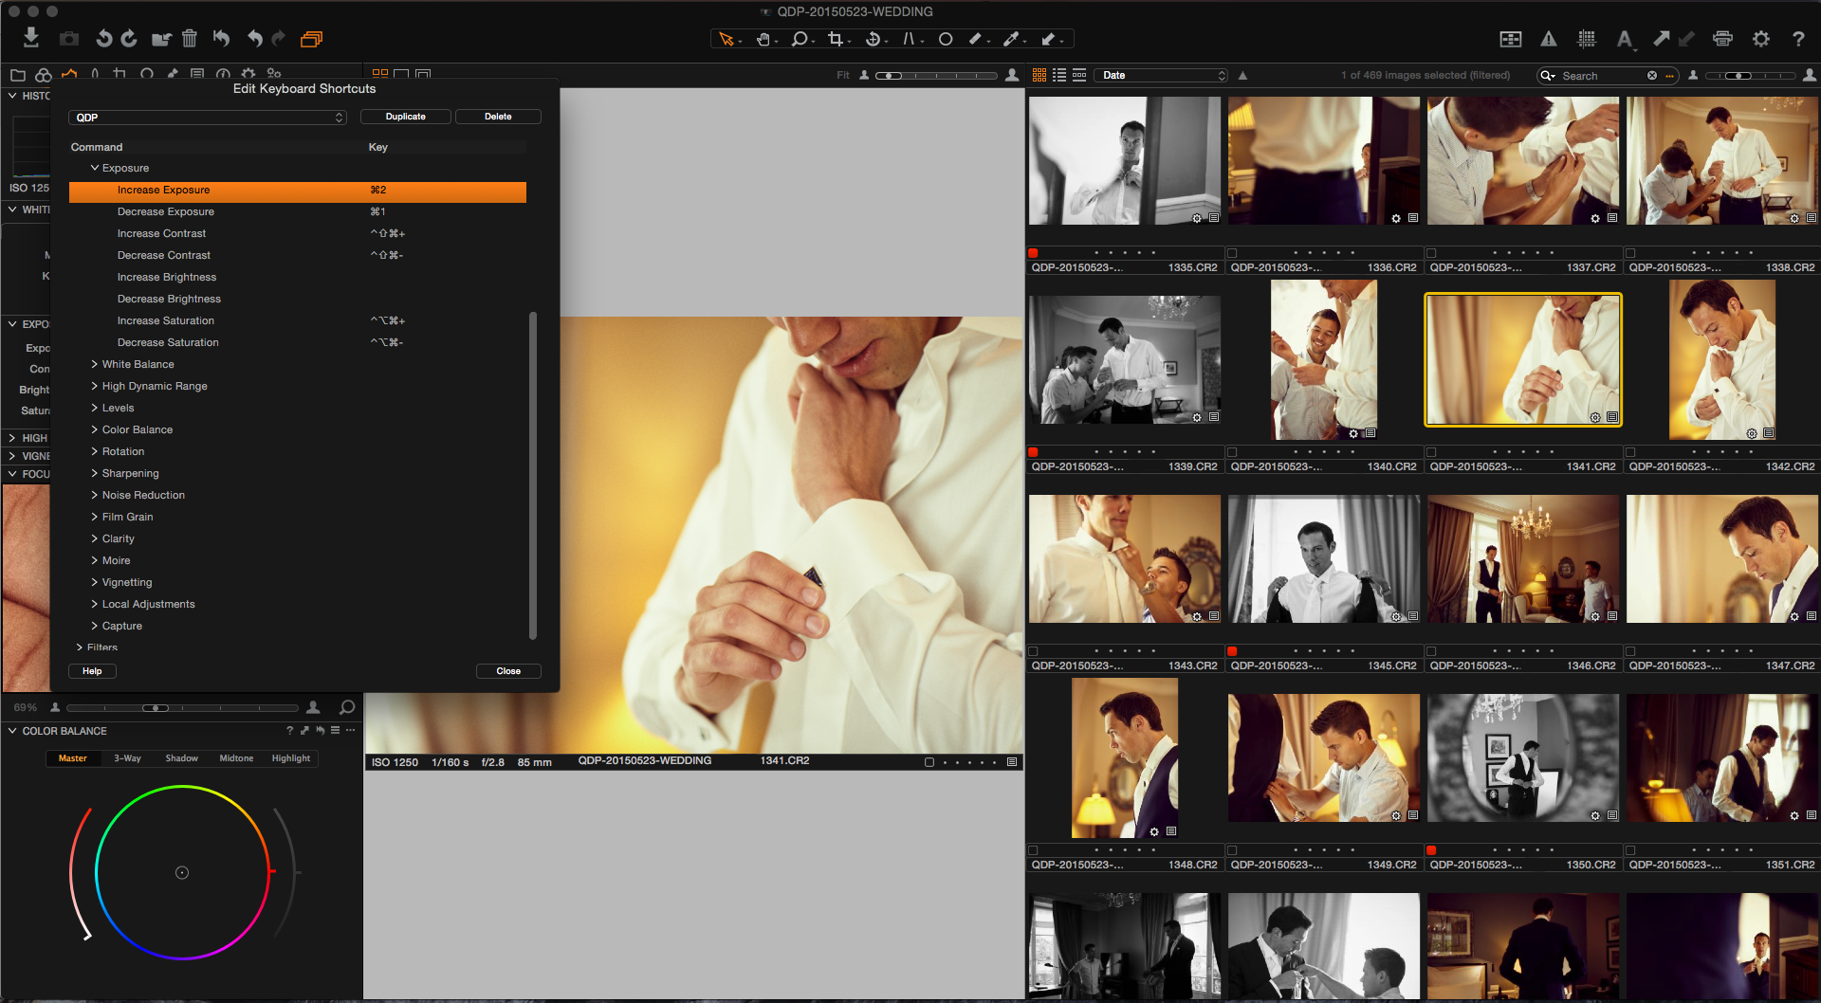
Task: Open the Date sort dropdown
Action: click(x=1162, y=75)
